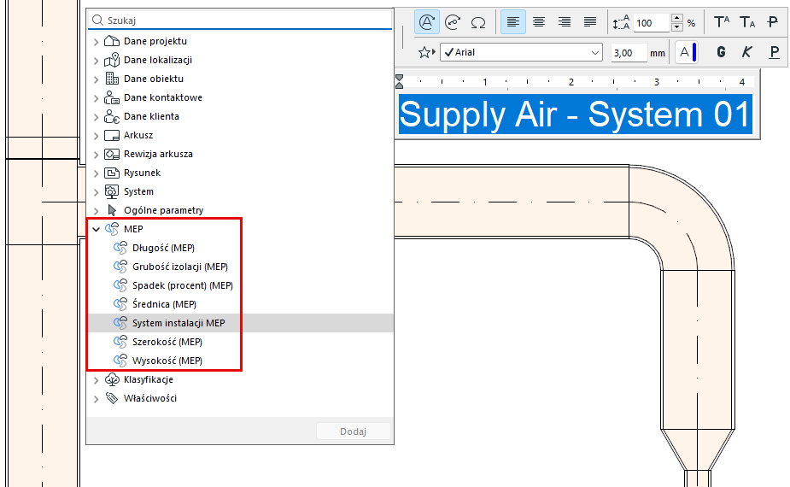Click the Szukaj search field

tap(240, 21)
